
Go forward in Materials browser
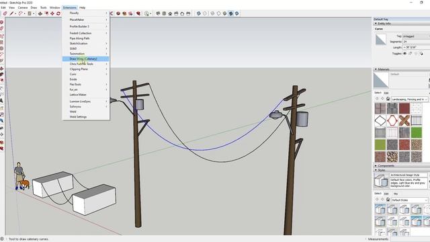click(382, 99)
